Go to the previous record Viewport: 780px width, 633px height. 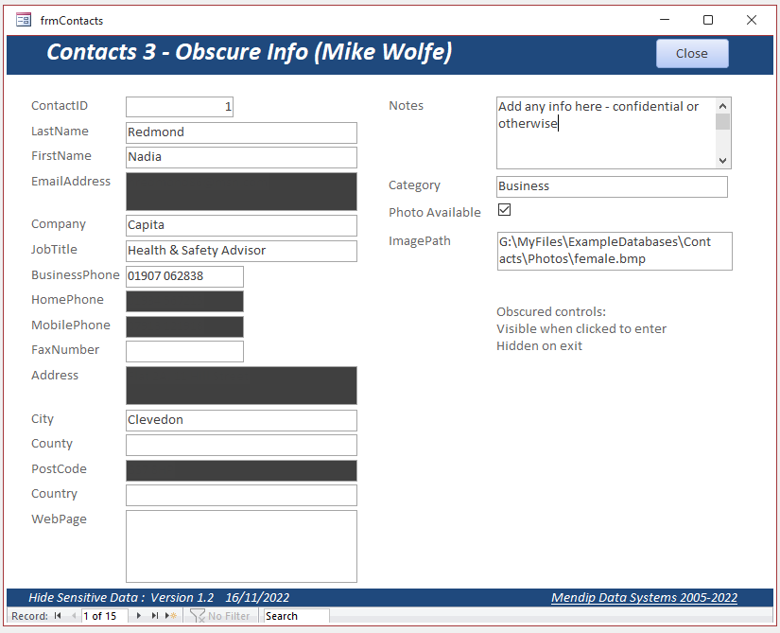click(x=74, y=616)
